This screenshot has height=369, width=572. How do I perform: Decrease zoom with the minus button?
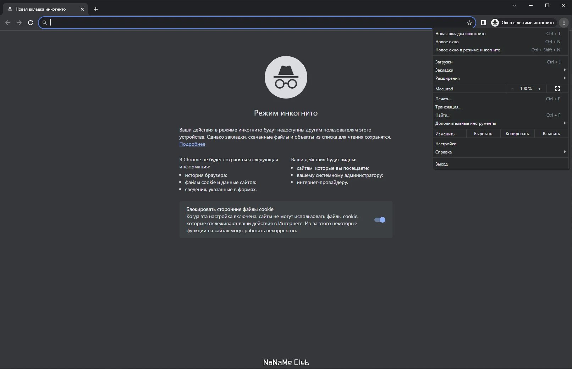pos(512,89)
